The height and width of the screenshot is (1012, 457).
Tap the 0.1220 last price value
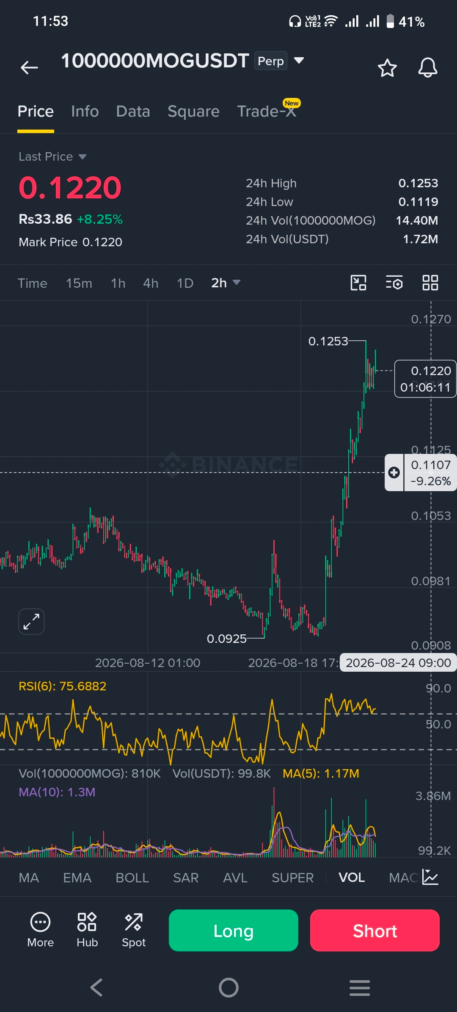tap(70, 187)
